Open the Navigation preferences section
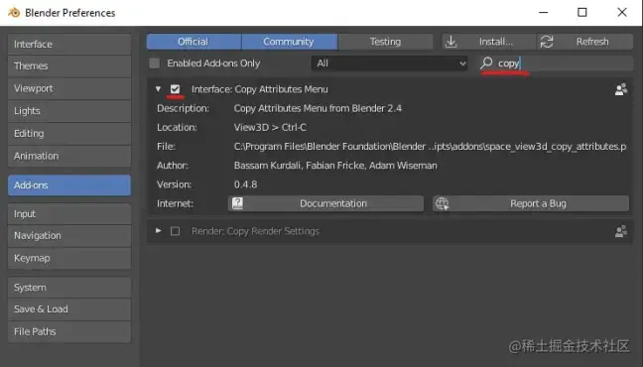 (x=69, y=236)
